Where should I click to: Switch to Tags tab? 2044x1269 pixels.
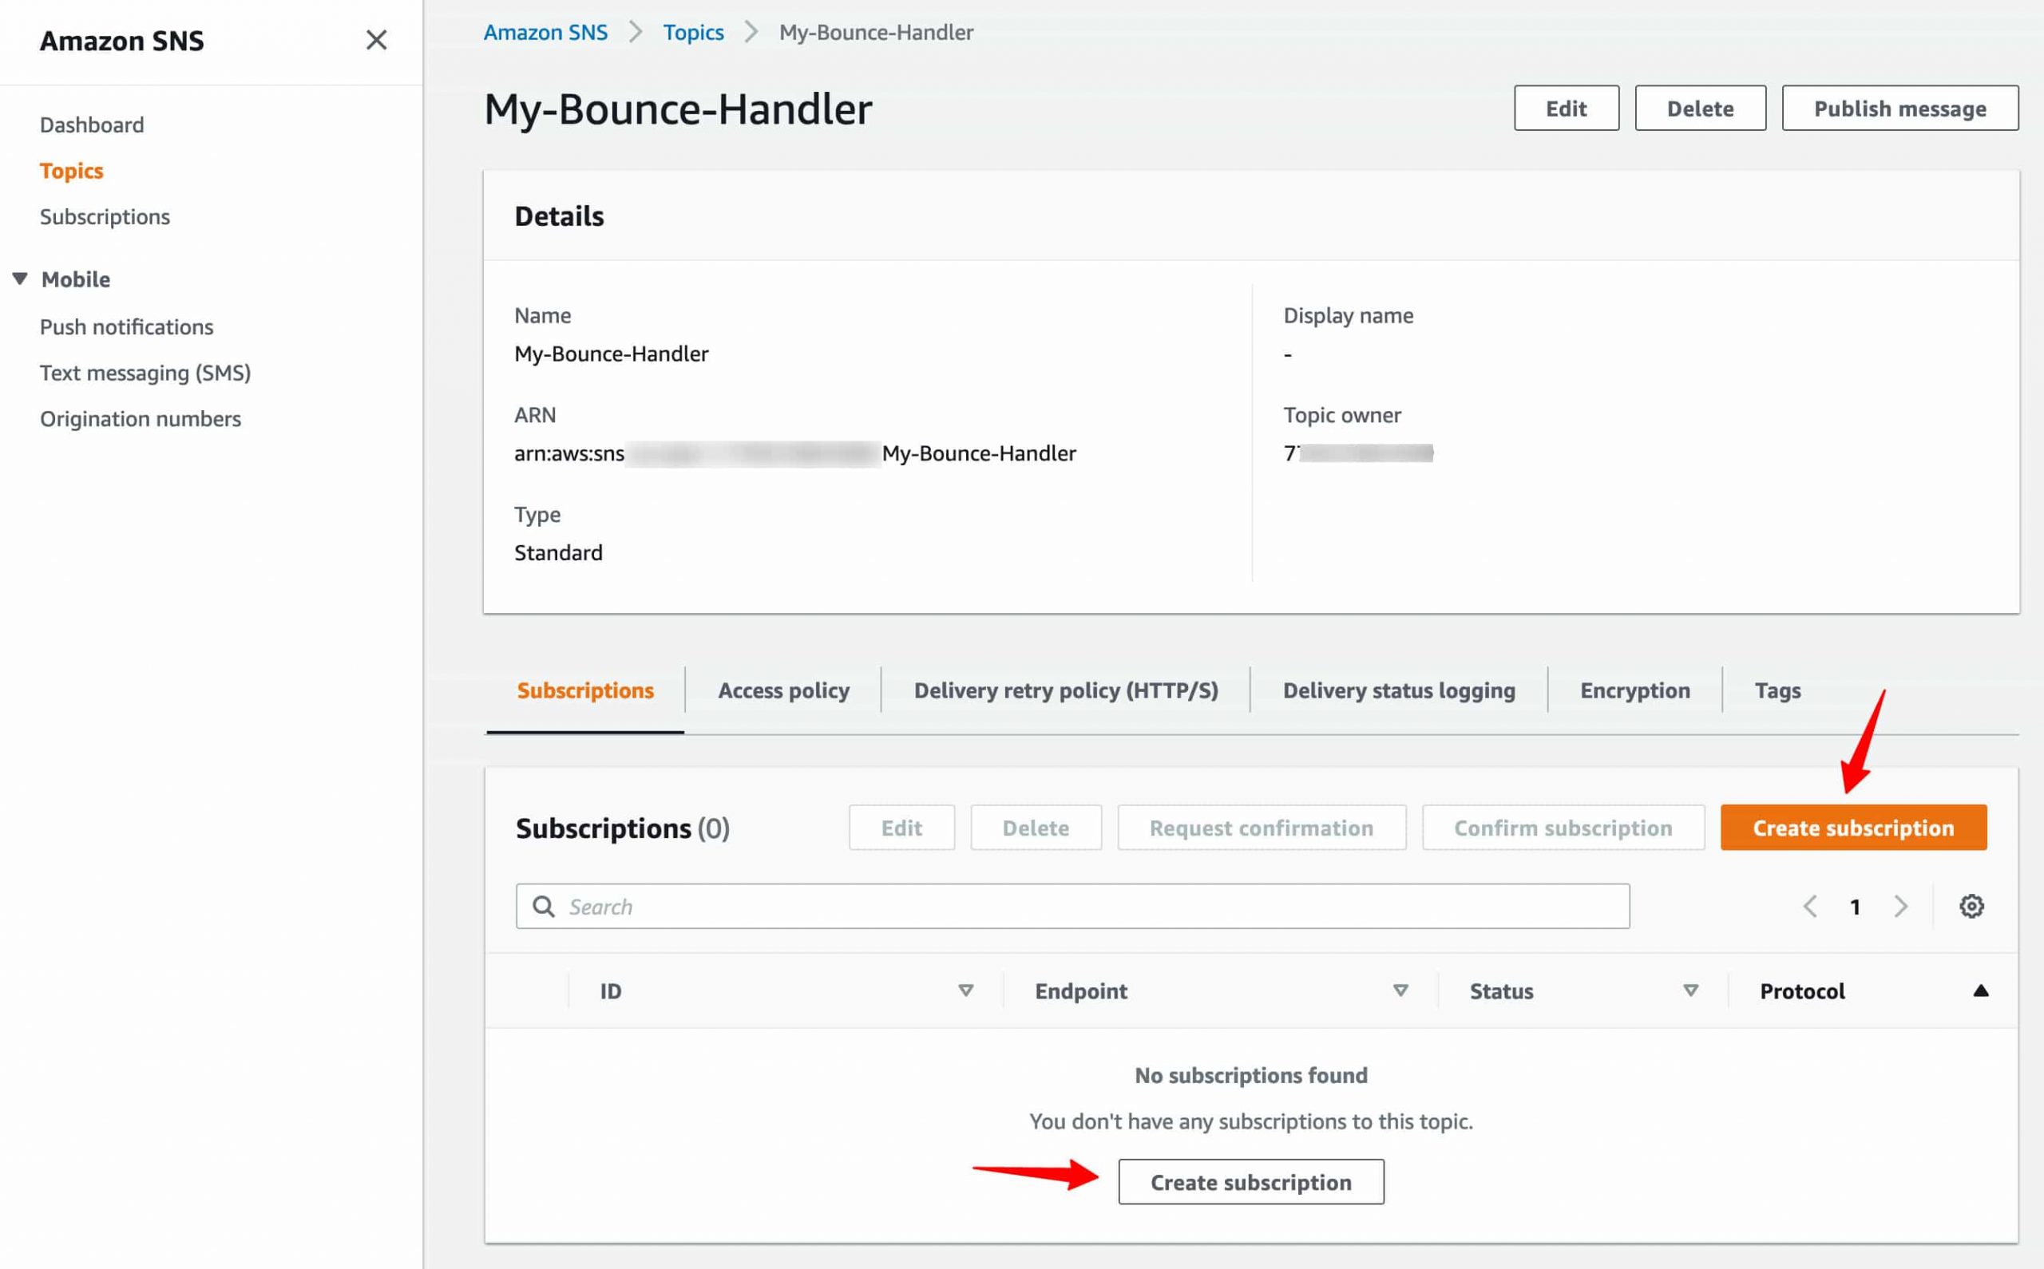tap(1778, 690)
